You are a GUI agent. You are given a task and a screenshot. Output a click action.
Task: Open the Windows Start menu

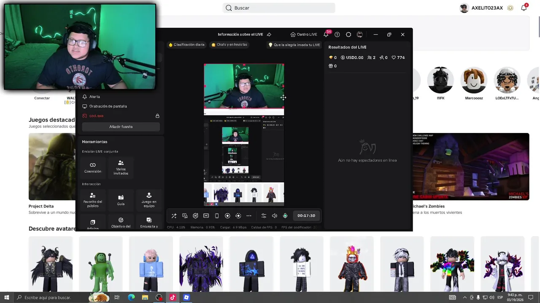click(x=7, y=298)
